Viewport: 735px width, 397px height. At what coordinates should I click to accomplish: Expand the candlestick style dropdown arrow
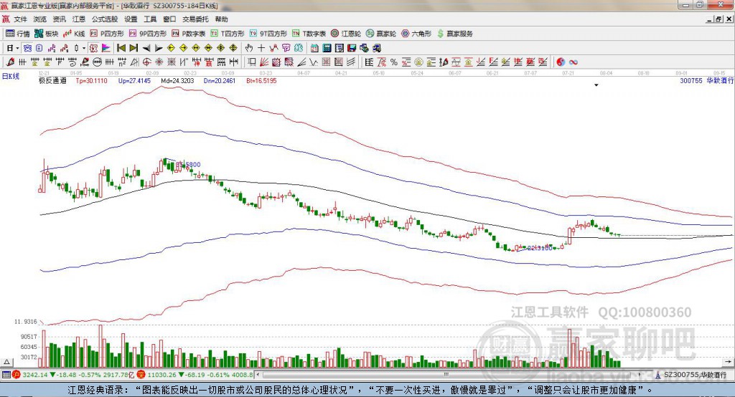point(84,48)
